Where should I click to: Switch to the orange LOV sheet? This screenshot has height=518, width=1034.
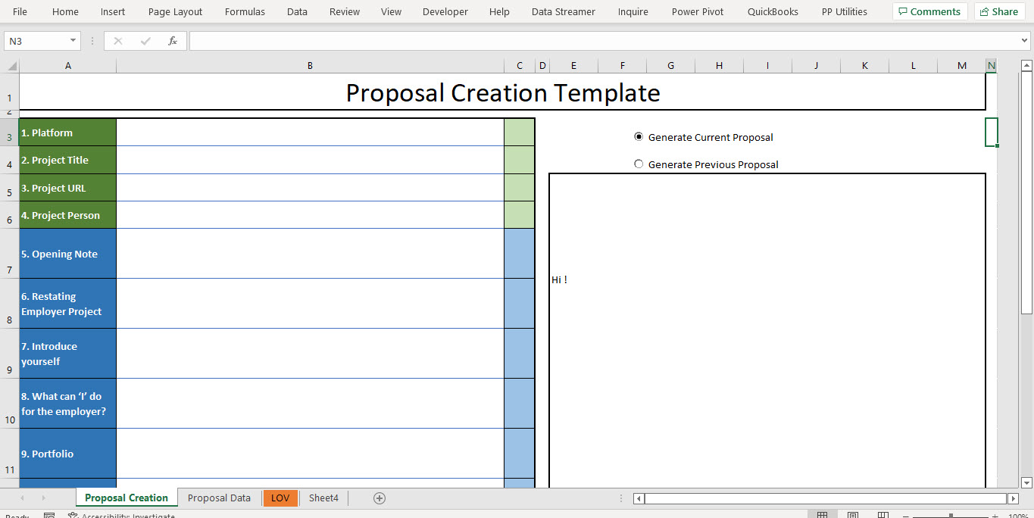pyautogui.click(x=280, y=498)
